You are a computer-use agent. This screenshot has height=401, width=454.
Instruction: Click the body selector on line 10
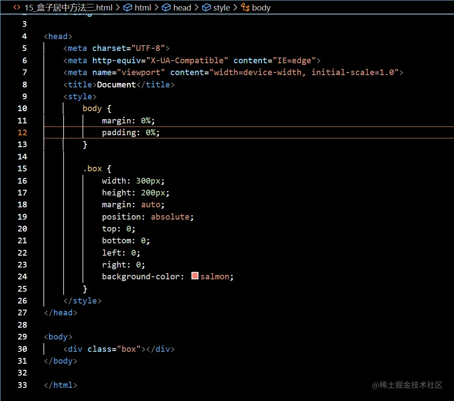(92, 108)
